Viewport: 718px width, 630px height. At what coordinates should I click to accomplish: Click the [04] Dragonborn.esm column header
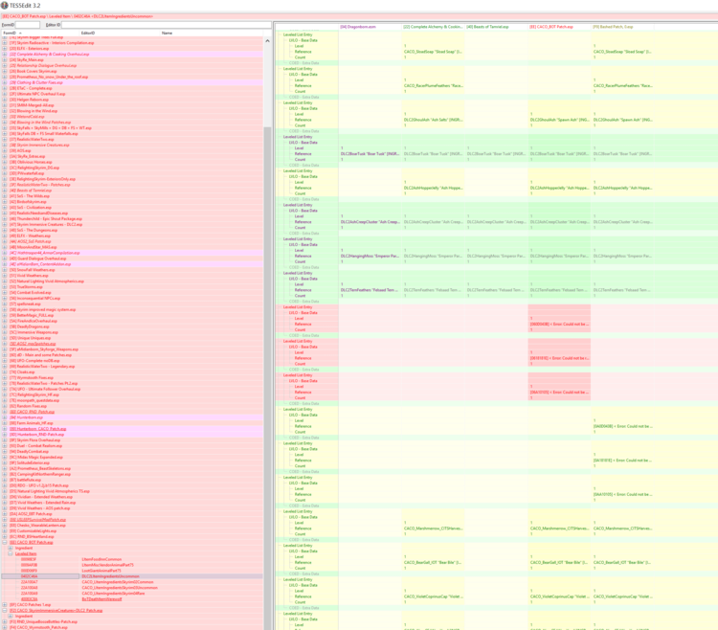(x=370, y=27)
